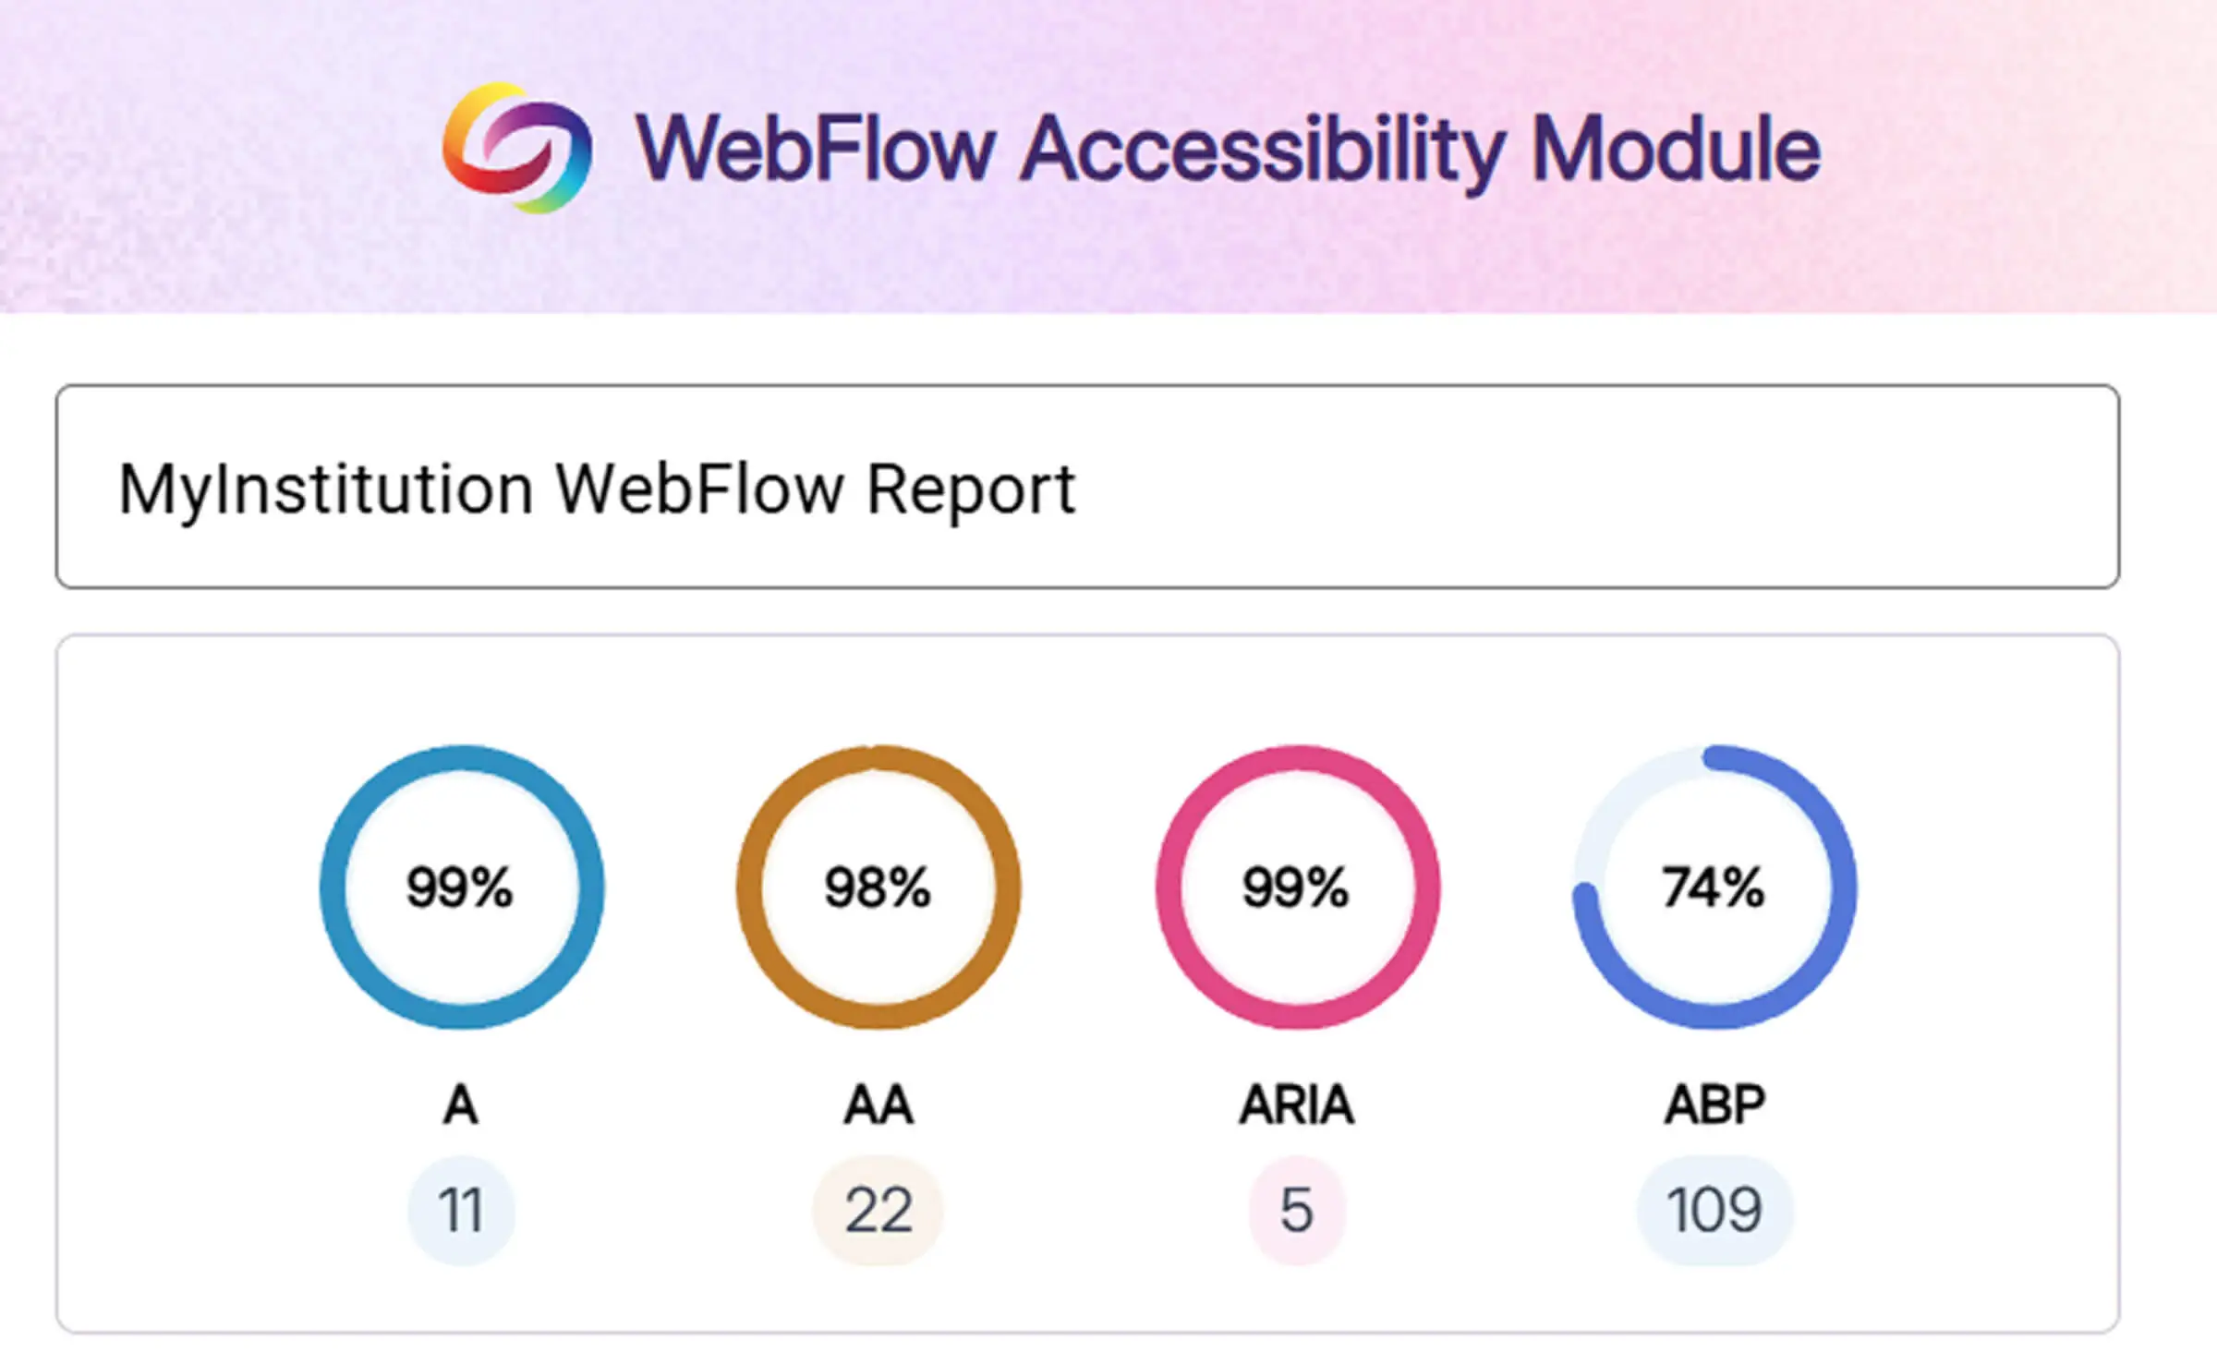Open the AA conformance level label

[x=878, y=1104]
